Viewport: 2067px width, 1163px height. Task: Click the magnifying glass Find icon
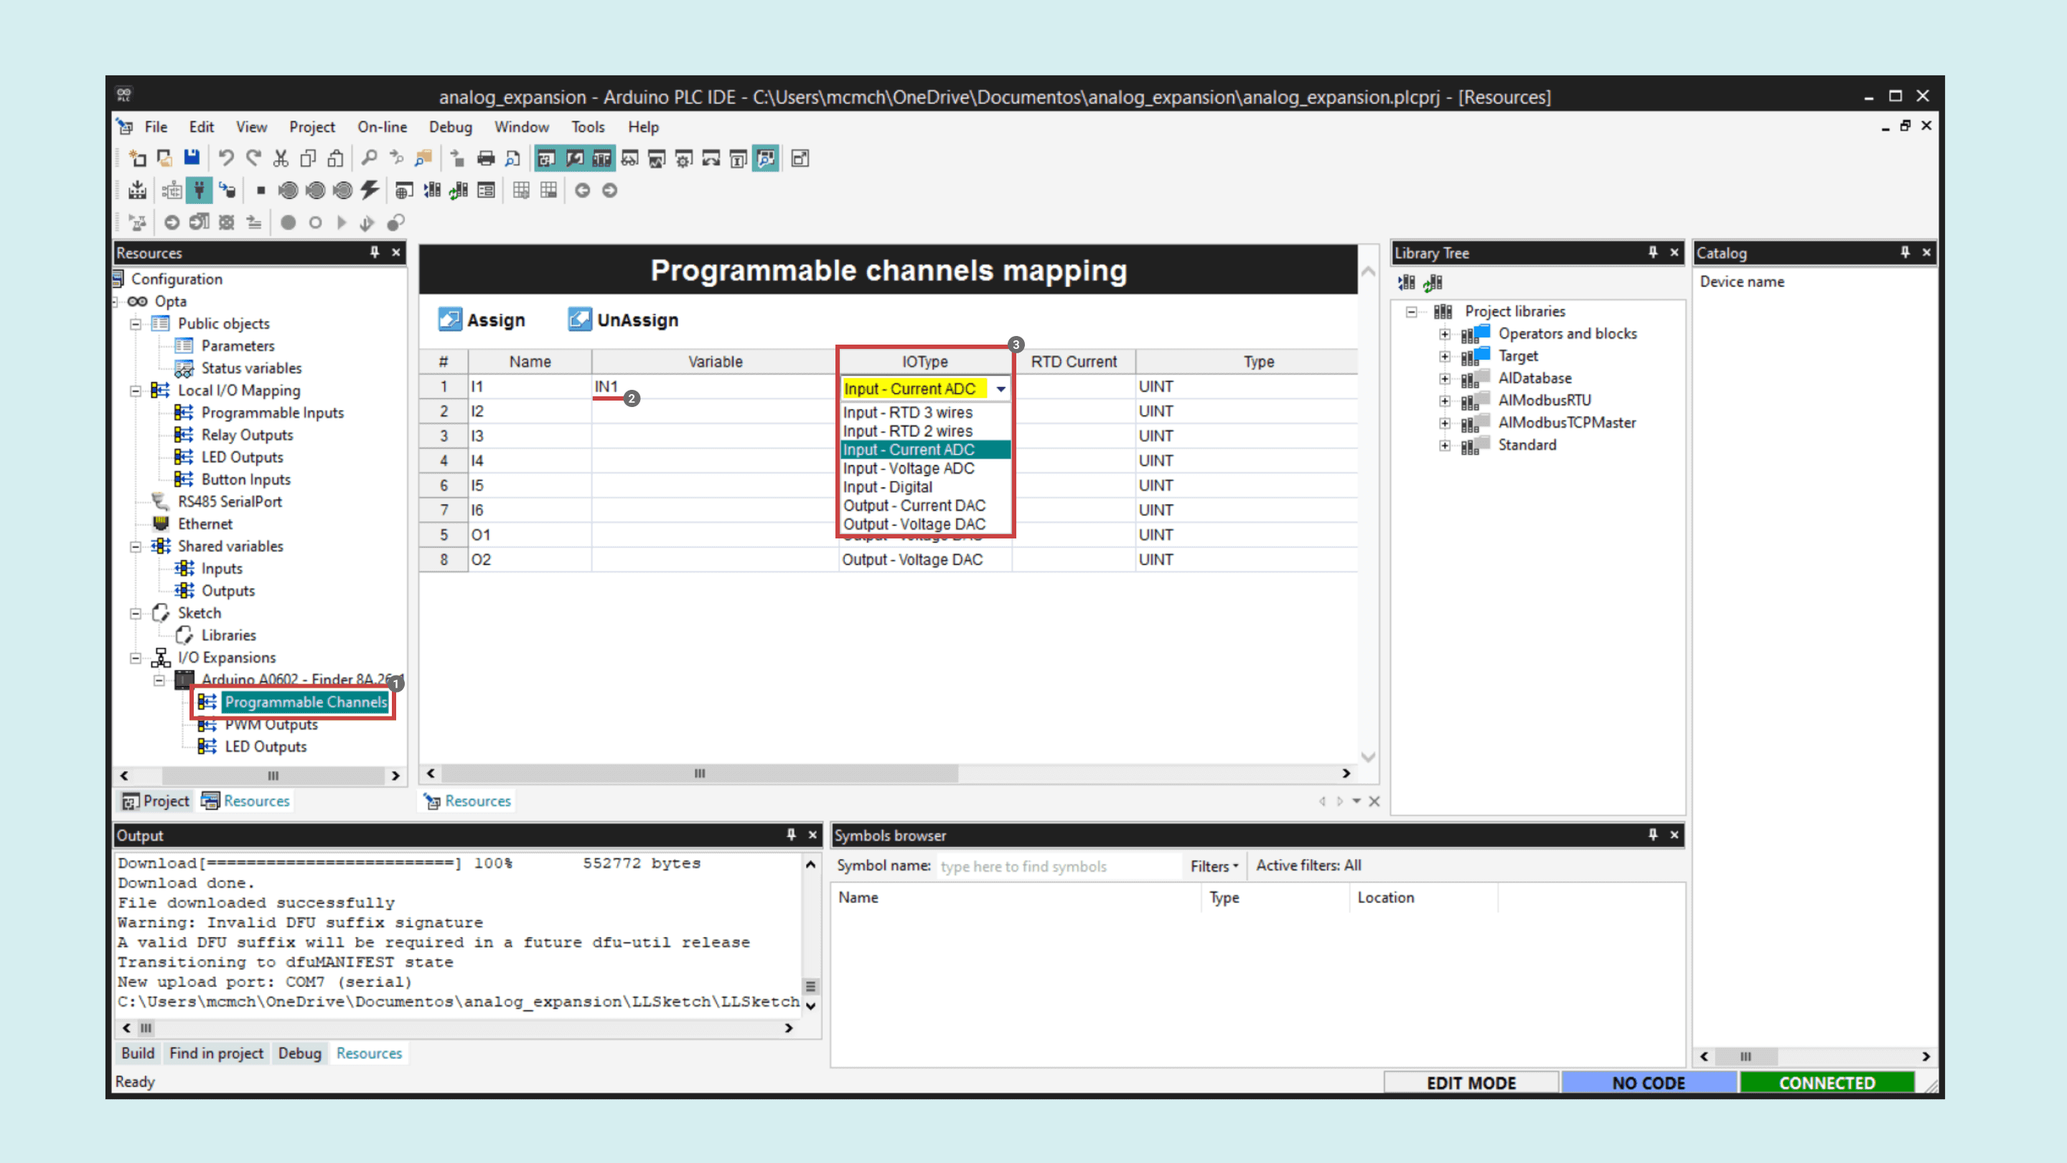point(369,158)
